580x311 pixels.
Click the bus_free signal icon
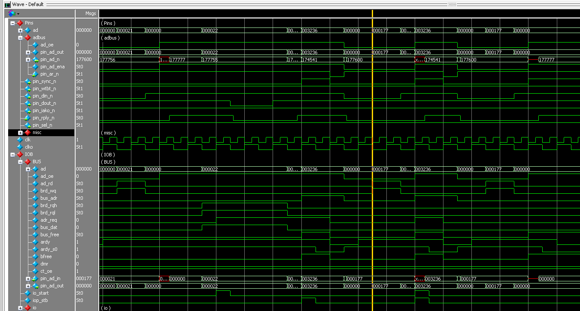point(35,235)
